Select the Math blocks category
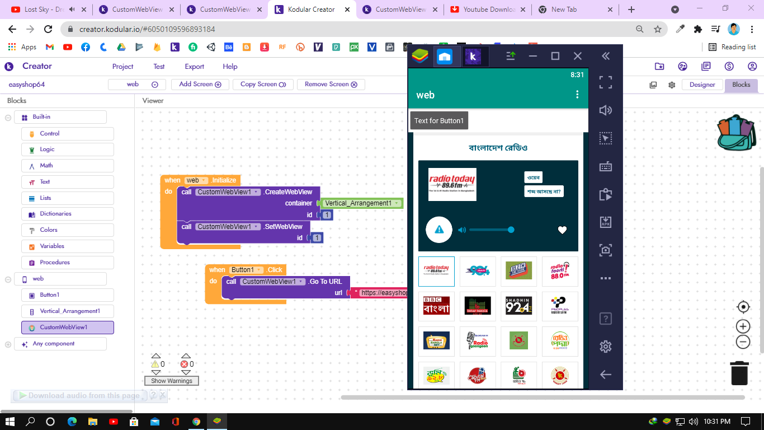This screenshot has width=764, height=430. tap(68, 166)
